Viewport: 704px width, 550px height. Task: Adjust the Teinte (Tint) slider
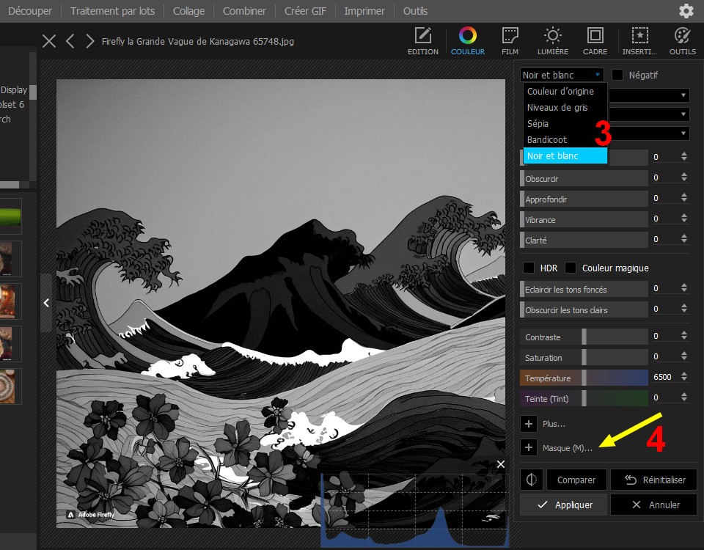tap(584, 399)
